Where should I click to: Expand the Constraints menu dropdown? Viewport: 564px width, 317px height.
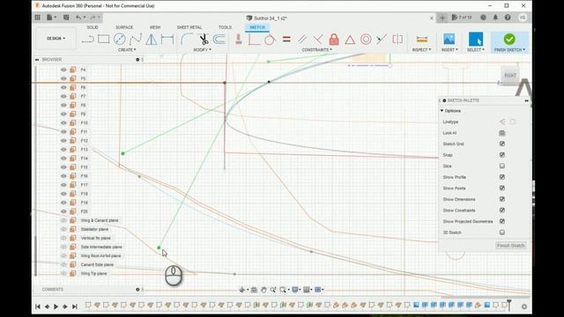point(317,49)
